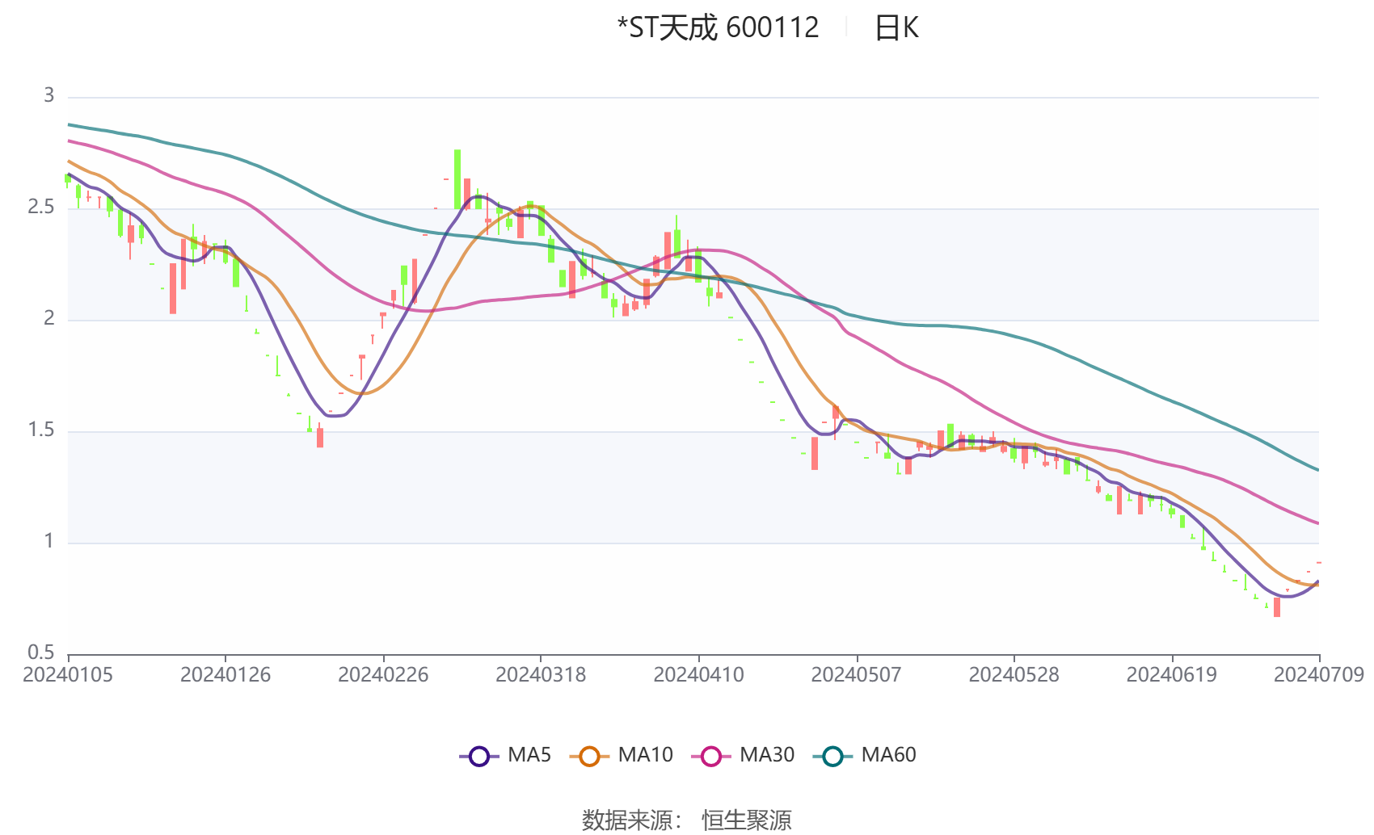The image size is (1374, 835).
Task: Click the y-axis value 0.5
Action: point(41,652)
